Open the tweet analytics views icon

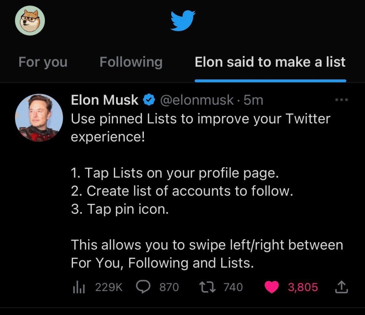coord(78,287)
